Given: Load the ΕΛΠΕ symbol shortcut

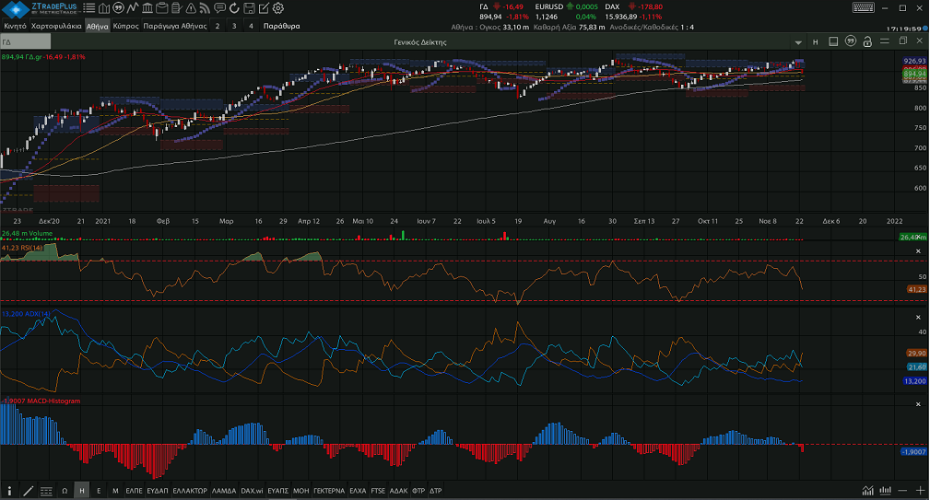Looking at the screenshot, I should [134, 491].
